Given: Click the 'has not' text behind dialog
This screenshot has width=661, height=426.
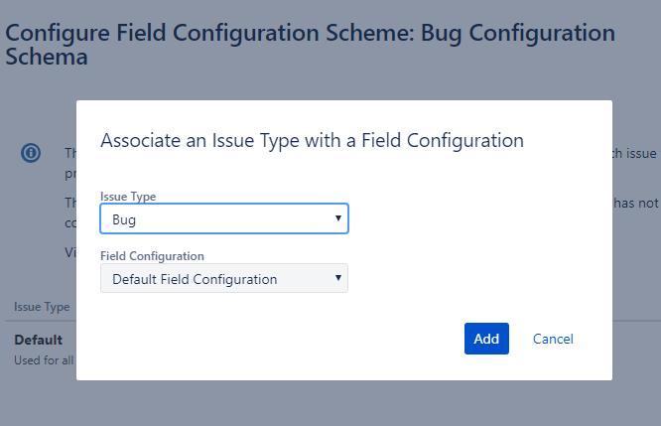Looking at the screenshot, I should pyautogui.click(x=636, y=204).
